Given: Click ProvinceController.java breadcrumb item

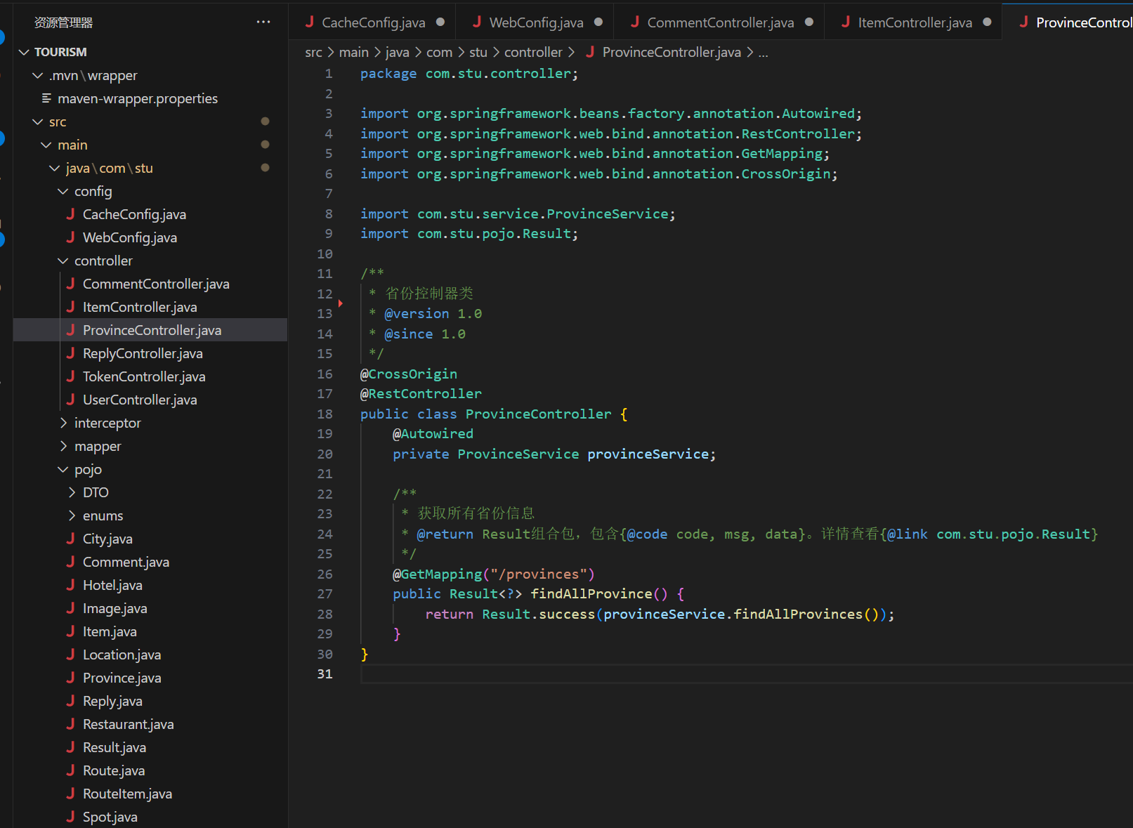Looking at the screenshot, I should (x=671, y=52).
